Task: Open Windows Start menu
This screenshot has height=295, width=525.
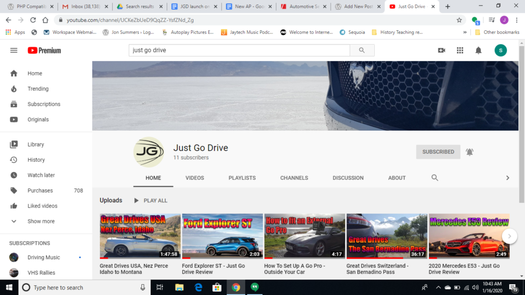Action: pyautogui.click(x=9, y=287)
